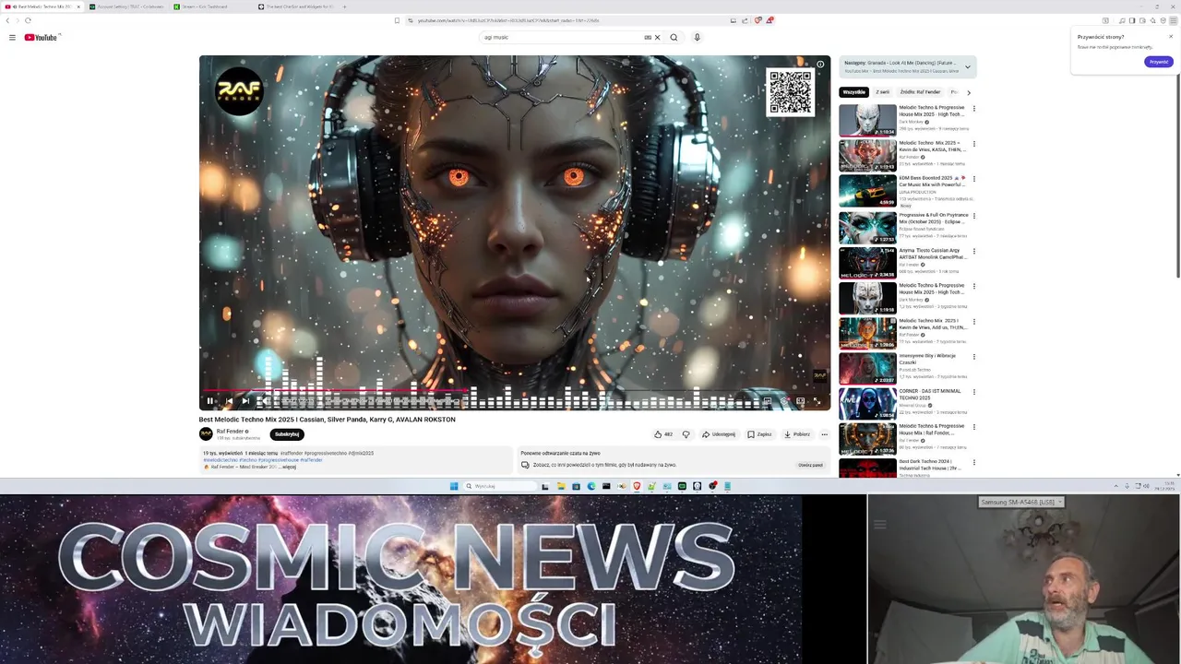
Task: Reload the page with the refresh button
Action: [x=28, y=20]
